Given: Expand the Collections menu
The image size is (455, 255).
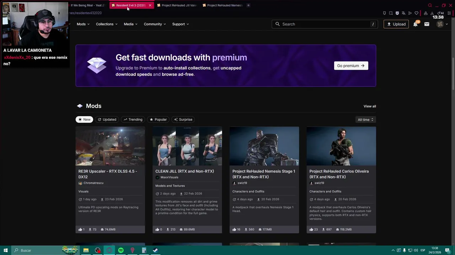Looking at the screenshot, I should pos(107,24).
